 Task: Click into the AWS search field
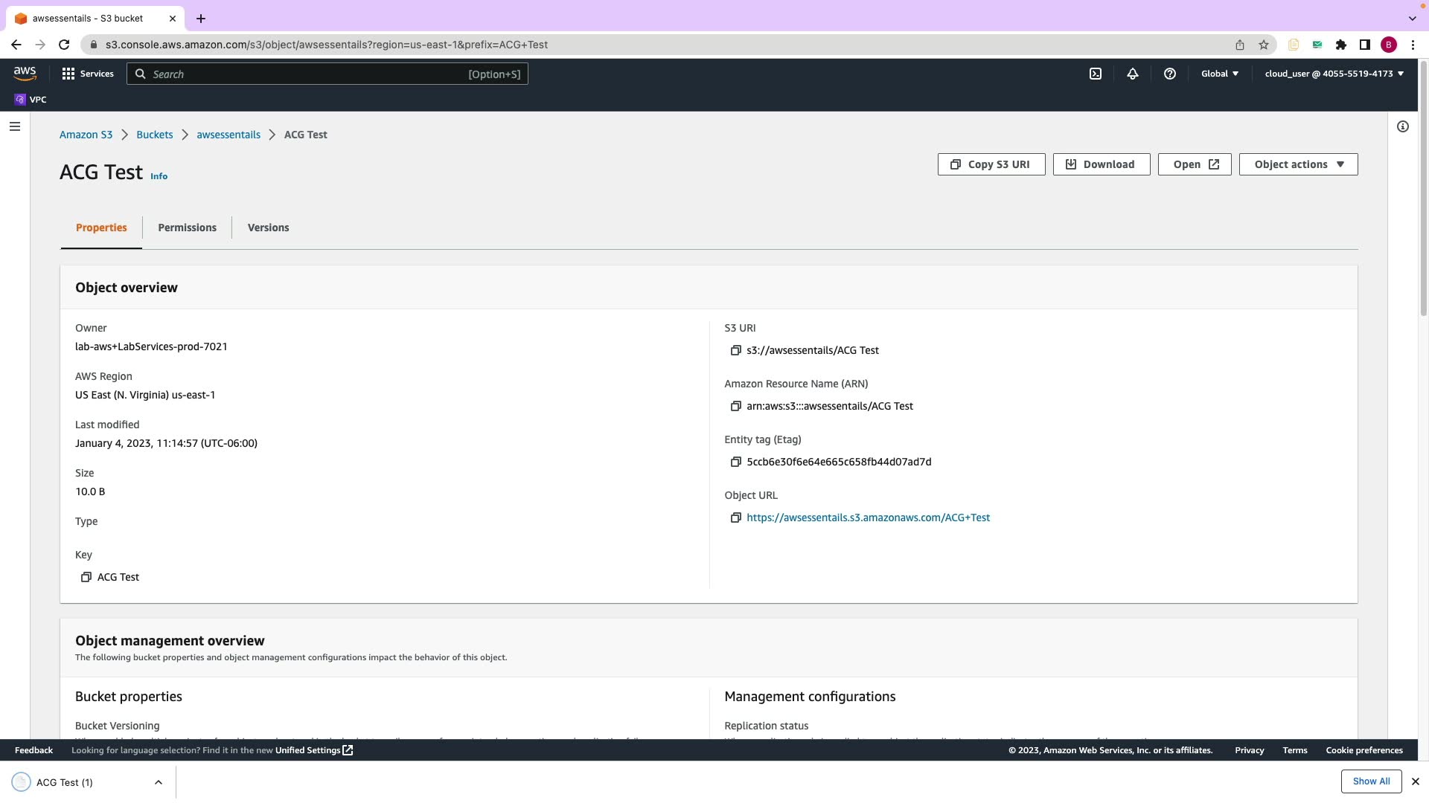coord(327,74)
